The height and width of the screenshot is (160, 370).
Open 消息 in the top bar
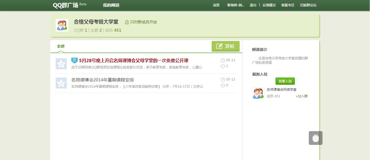[216, 5]
